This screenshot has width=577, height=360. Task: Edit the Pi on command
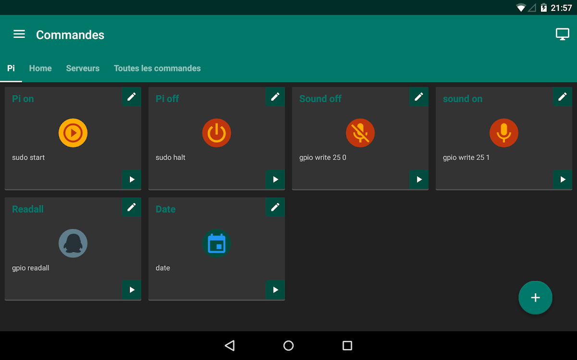tap(131, 97)
